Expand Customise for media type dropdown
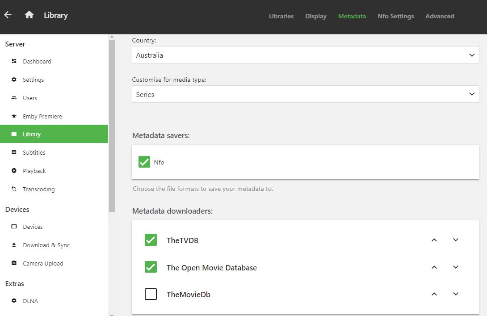 coord(305,95)
